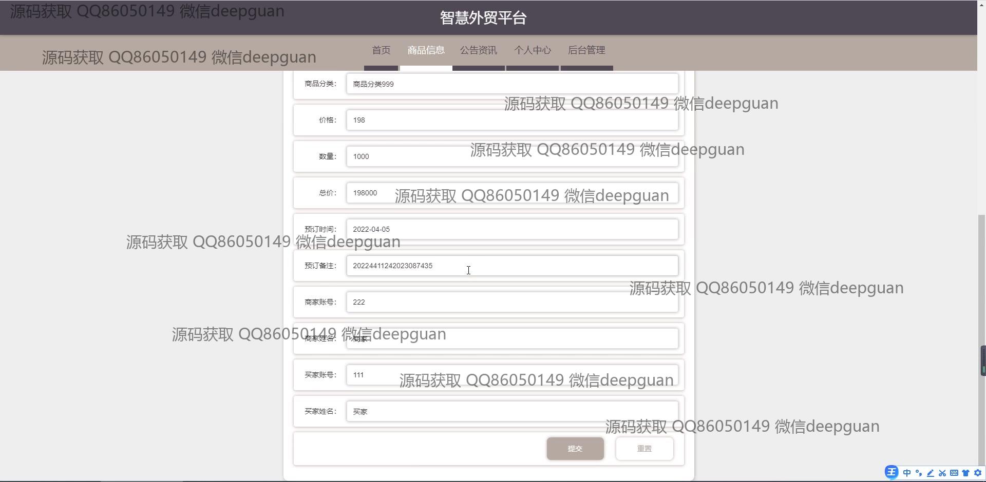Open the IME skin shirt icon
Viewport: 986px width, 482px height.
(966, 473)
